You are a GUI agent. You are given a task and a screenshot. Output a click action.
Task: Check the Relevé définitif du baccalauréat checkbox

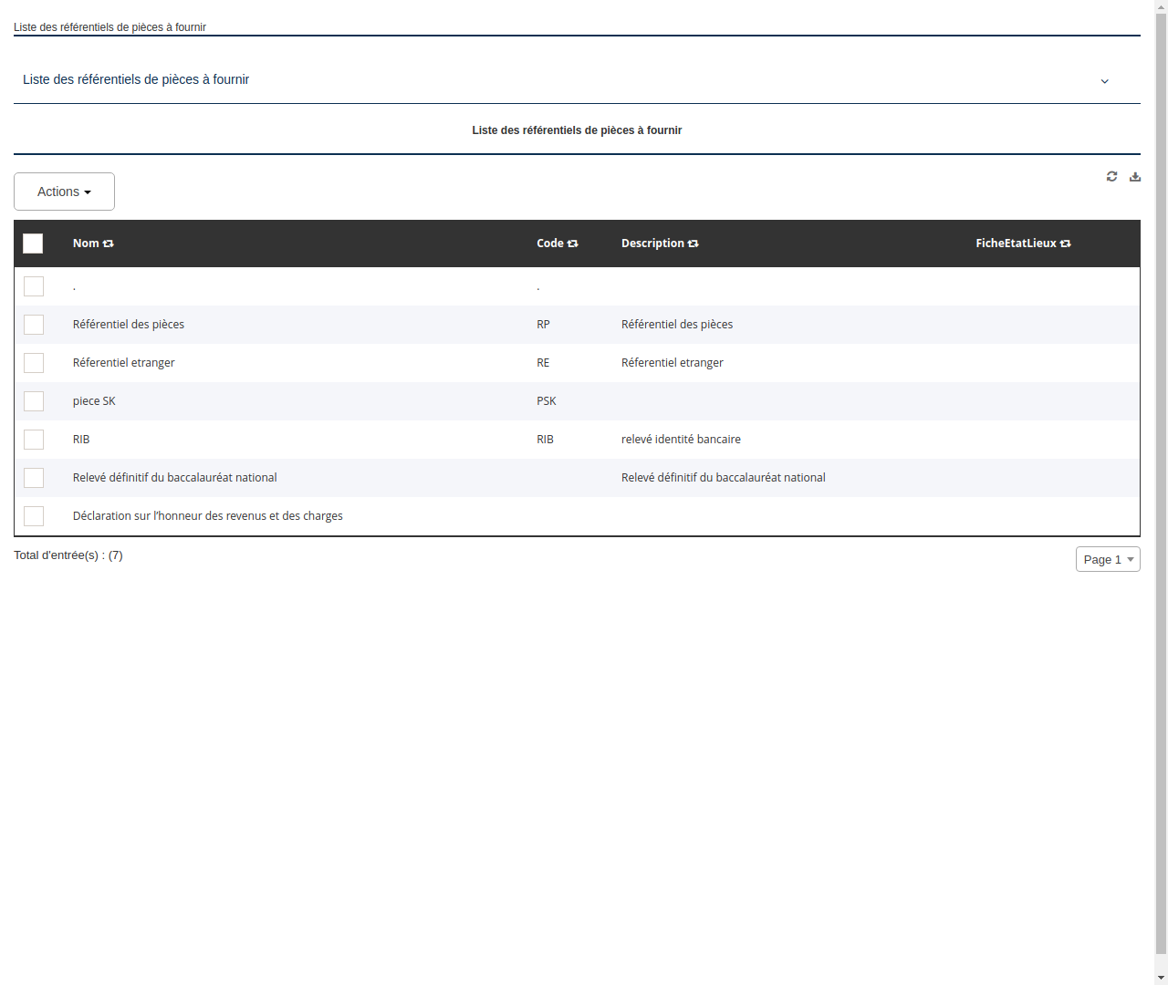click(34, 477)
